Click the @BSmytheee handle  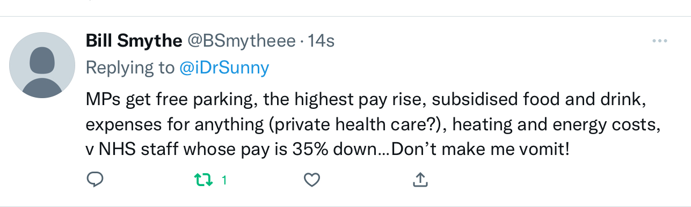(240, 41)
